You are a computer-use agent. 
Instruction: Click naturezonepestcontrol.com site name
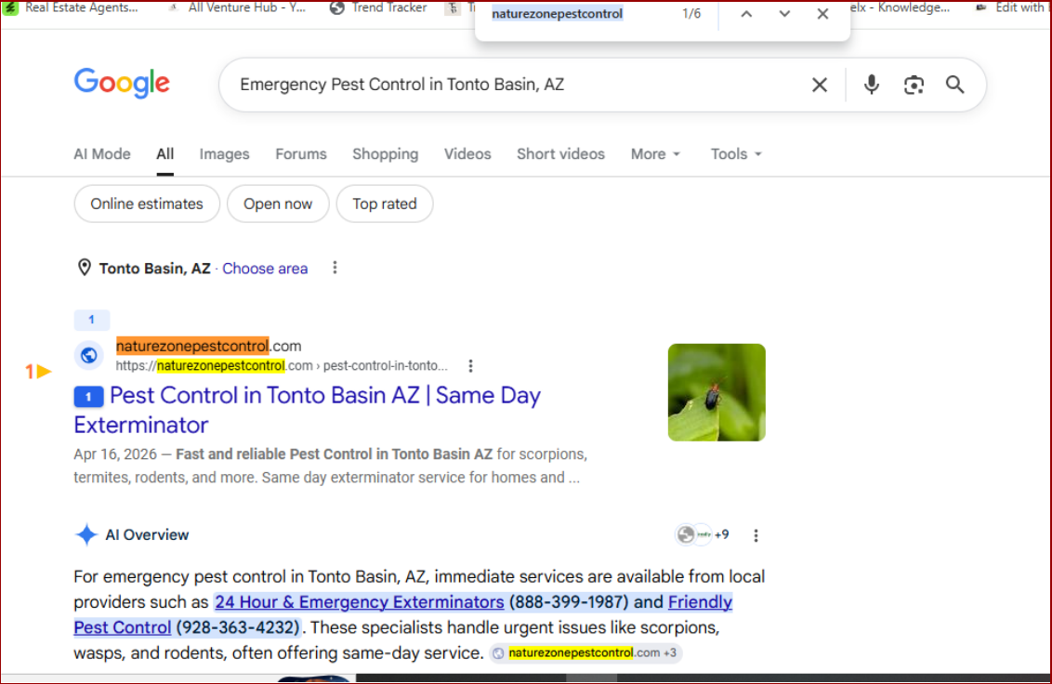click(x=209, y=346)
